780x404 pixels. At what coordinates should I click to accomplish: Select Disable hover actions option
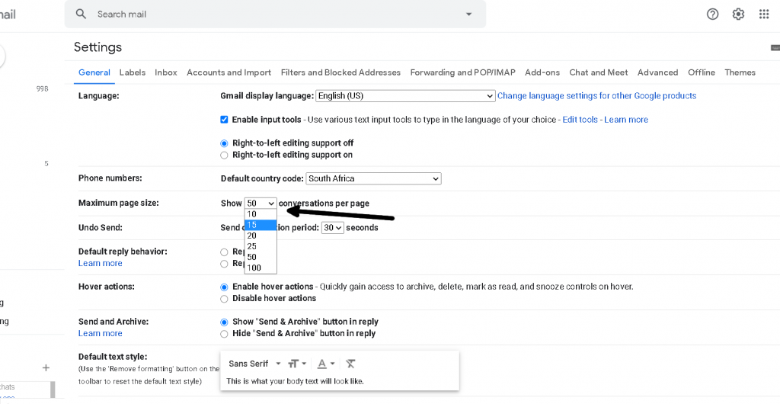224,298
